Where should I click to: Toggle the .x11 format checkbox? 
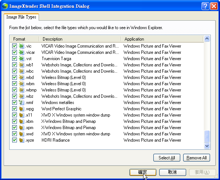coord(14,115)
